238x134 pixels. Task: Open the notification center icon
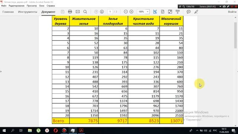(234, 131)
